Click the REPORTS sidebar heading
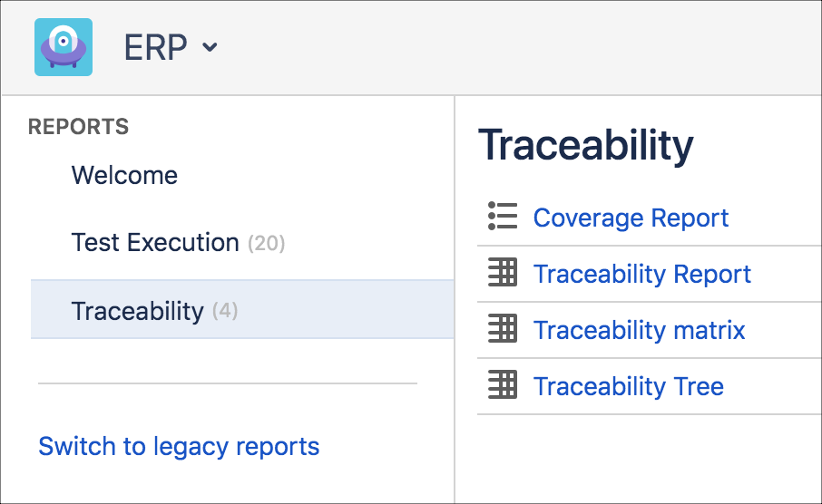 pyautogui.click(x=78, y=127)
